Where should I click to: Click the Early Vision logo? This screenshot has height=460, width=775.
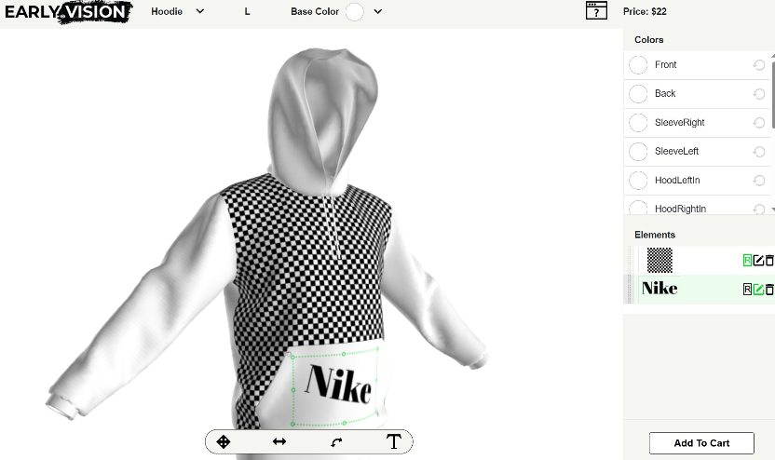click(66, 12)
